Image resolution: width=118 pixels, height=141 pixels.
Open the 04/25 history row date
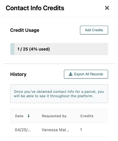point(23,130)
